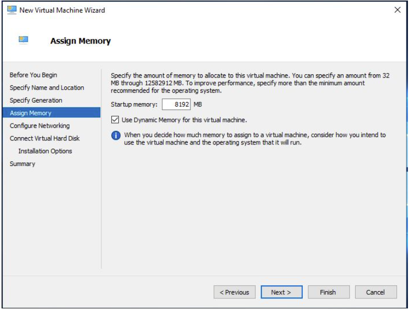This screenshot has height=310, width=409.
Task: Click the Finish button
Action: (328, 292)
